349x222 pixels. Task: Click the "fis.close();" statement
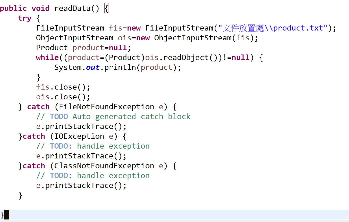tap(63, 87)
